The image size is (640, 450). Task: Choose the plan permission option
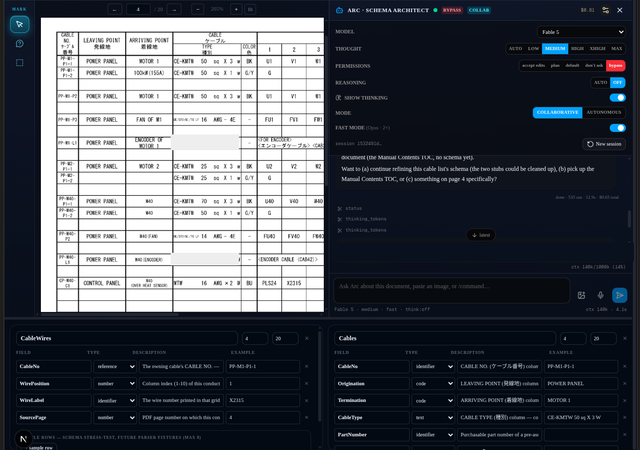click(555, 66)
